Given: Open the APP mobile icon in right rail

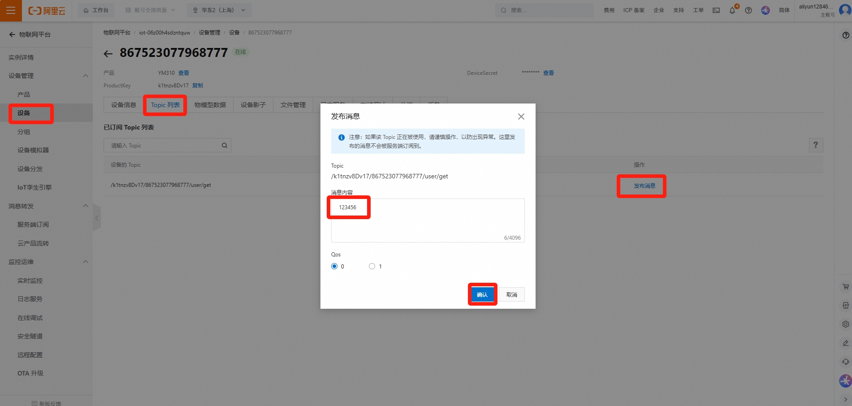Looking at the screenshot, I should (x=846, y=305).
